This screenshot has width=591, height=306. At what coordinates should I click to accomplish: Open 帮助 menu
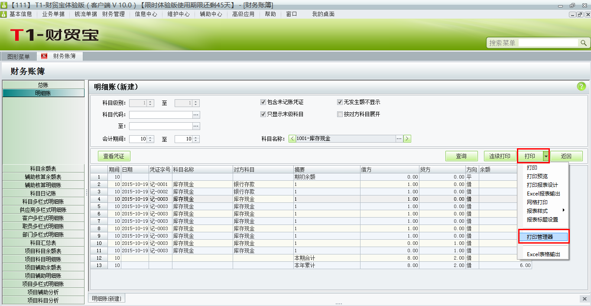(270, 14)
